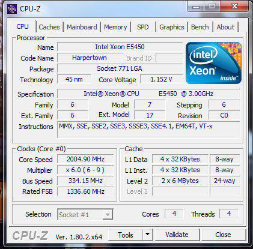The width and height of the screenshot is (253, 249).
Task: Click the Instructions text box
Action: click(x=148, y=130)
